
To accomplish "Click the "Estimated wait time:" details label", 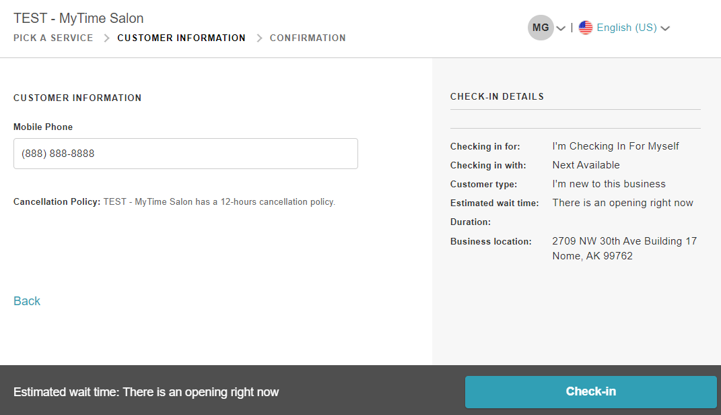I will pyautogui.click(x=494, y=203).
